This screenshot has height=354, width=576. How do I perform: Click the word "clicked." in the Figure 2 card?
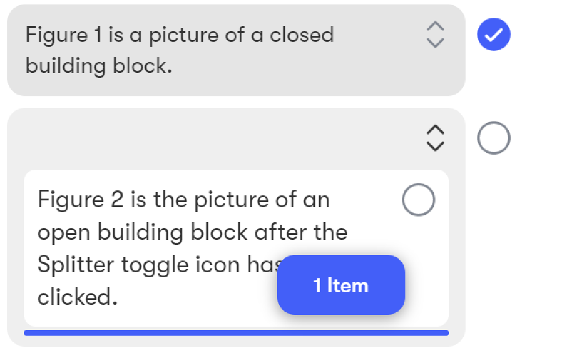pos(78,297)
